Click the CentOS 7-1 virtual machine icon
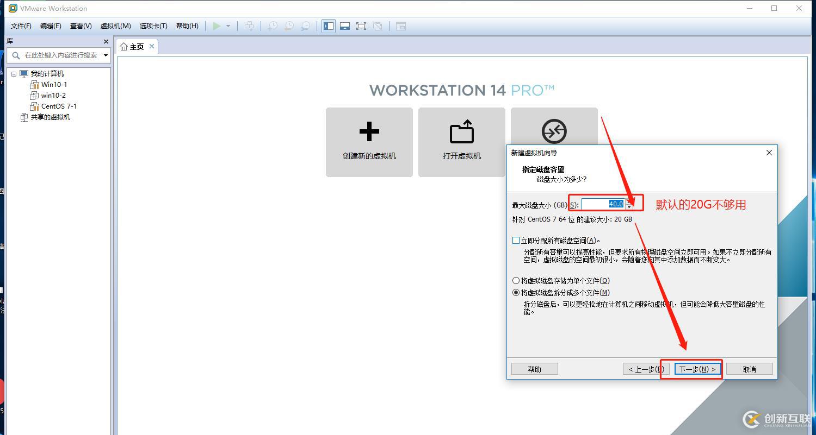This screenshot has height=435, width=816. (34, 106)
